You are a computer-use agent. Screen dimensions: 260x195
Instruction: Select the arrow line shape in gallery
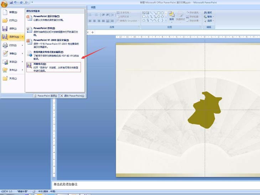tap(155, 13)
